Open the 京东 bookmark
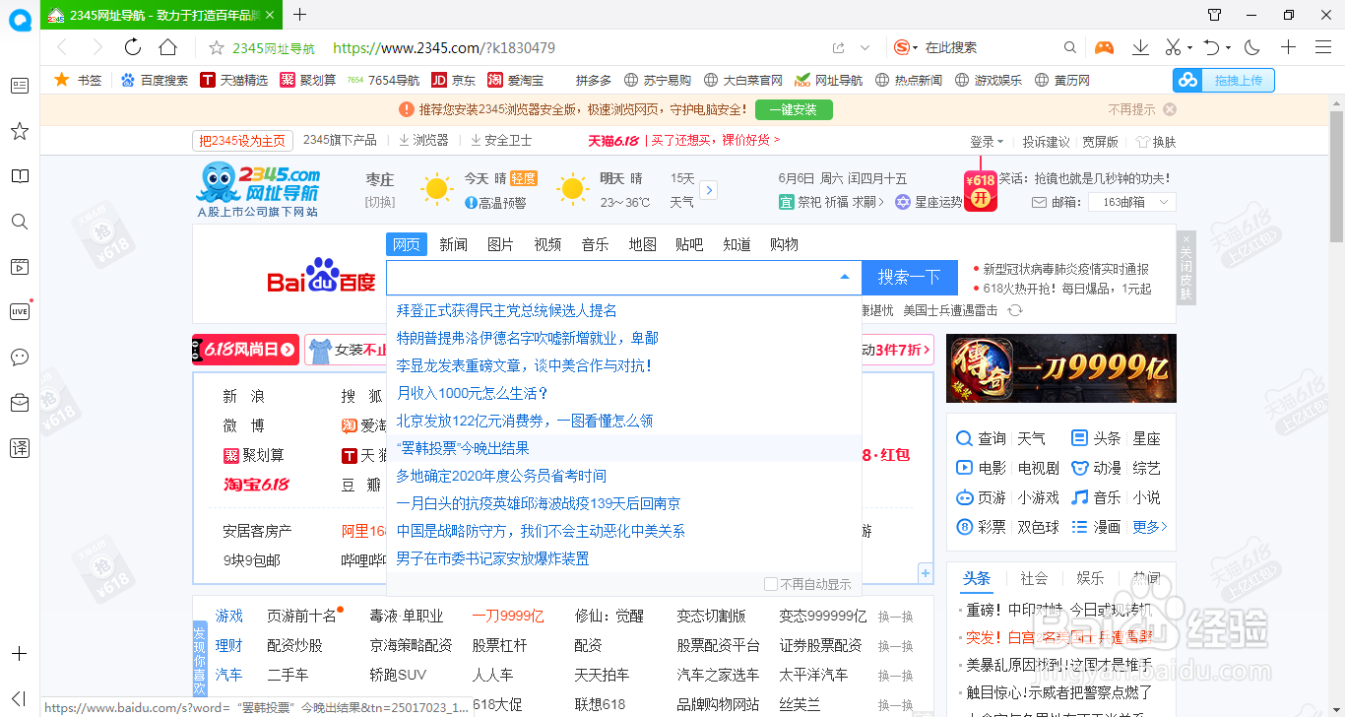 (x=454, y=80)
